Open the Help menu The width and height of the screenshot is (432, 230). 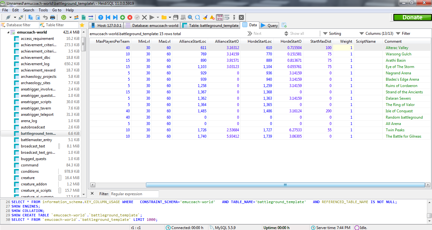[x=70, y=10]
